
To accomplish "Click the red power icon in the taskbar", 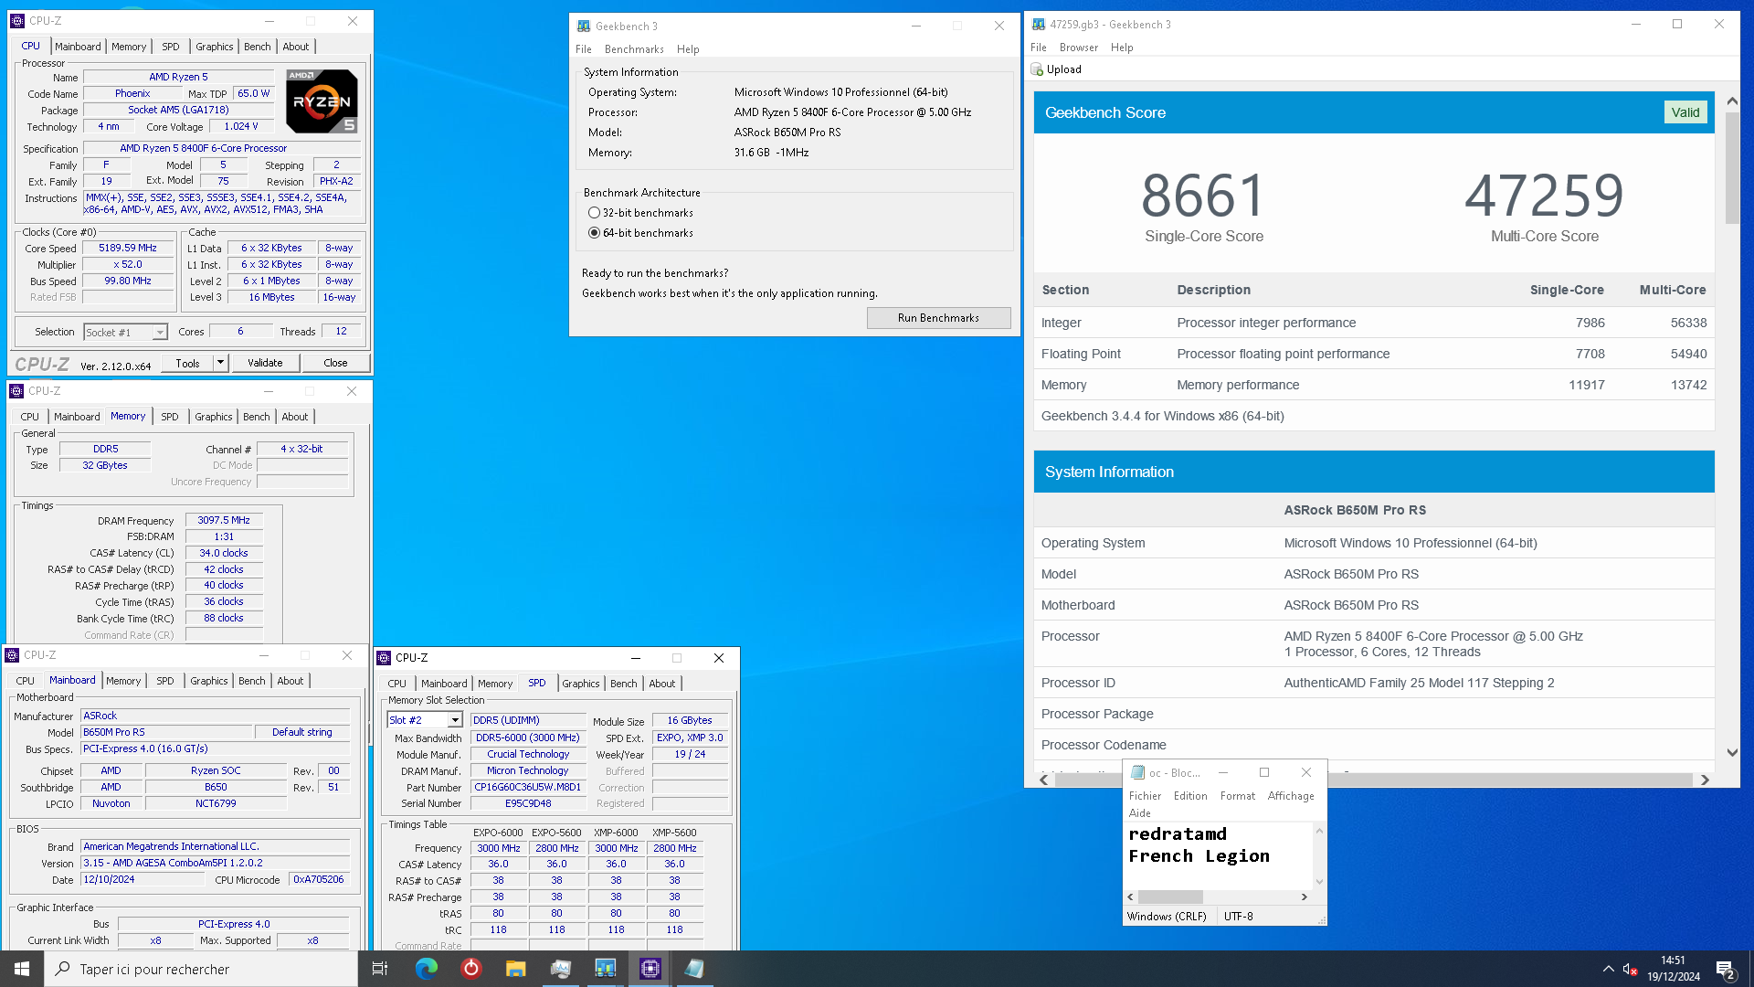I will click(x=471, y=969).
